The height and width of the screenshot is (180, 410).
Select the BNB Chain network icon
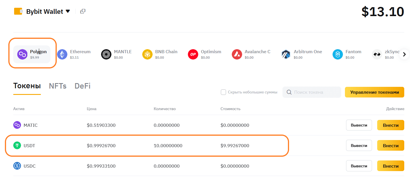point(147,54)
